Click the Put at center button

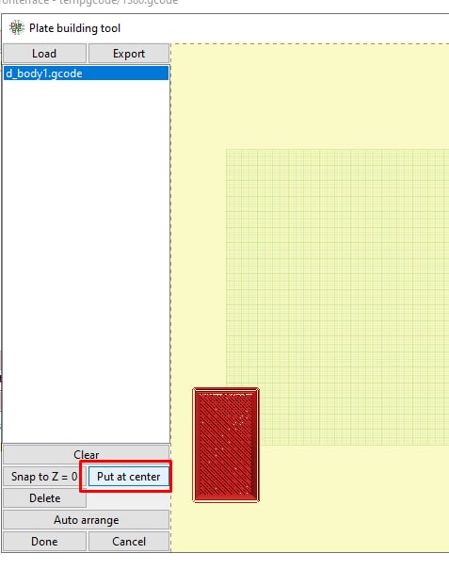coord(129,477)
